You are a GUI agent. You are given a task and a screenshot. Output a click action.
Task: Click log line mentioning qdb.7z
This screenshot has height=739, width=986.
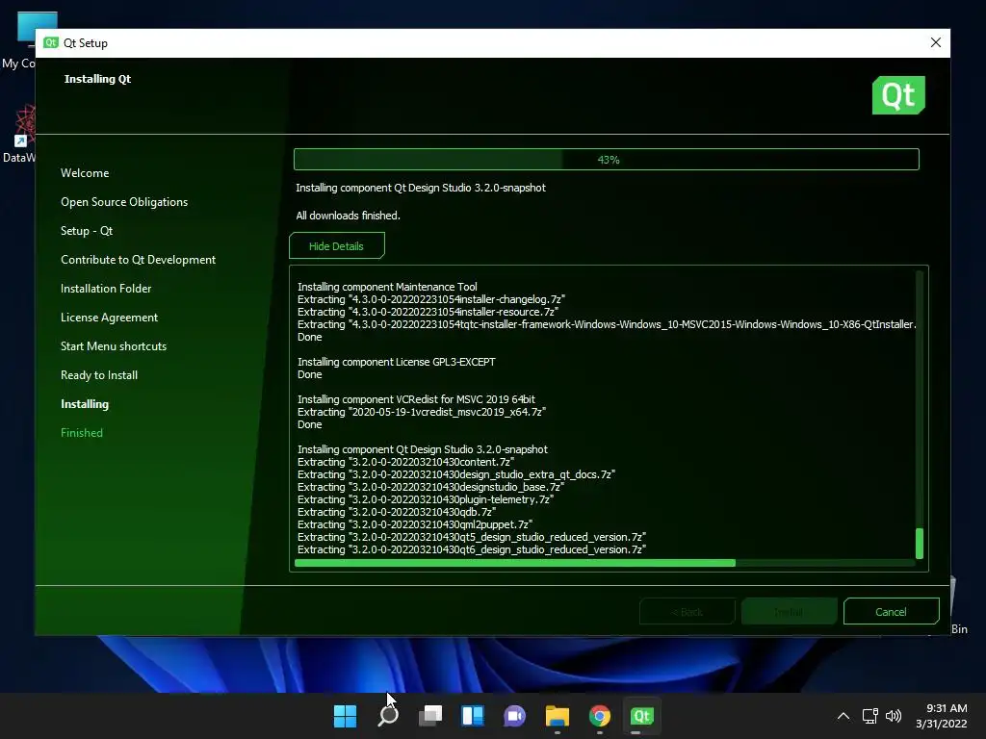click(x=396, y=512)
